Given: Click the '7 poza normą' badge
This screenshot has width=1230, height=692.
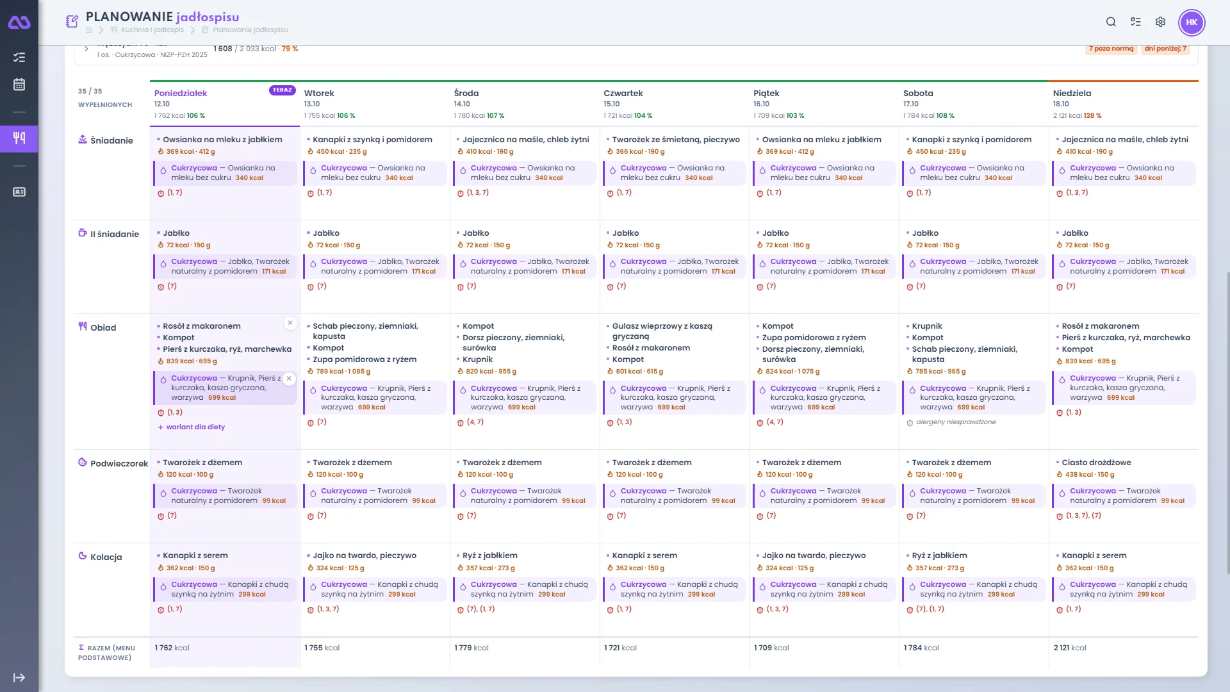Looking at the screenshot, I should click(x=1111, y=49).
